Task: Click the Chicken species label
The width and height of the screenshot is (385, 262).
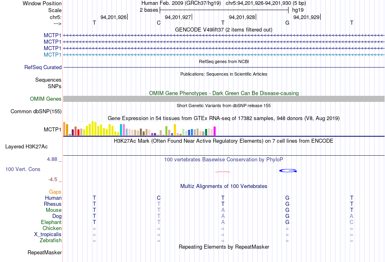Action: click(52, 228)
